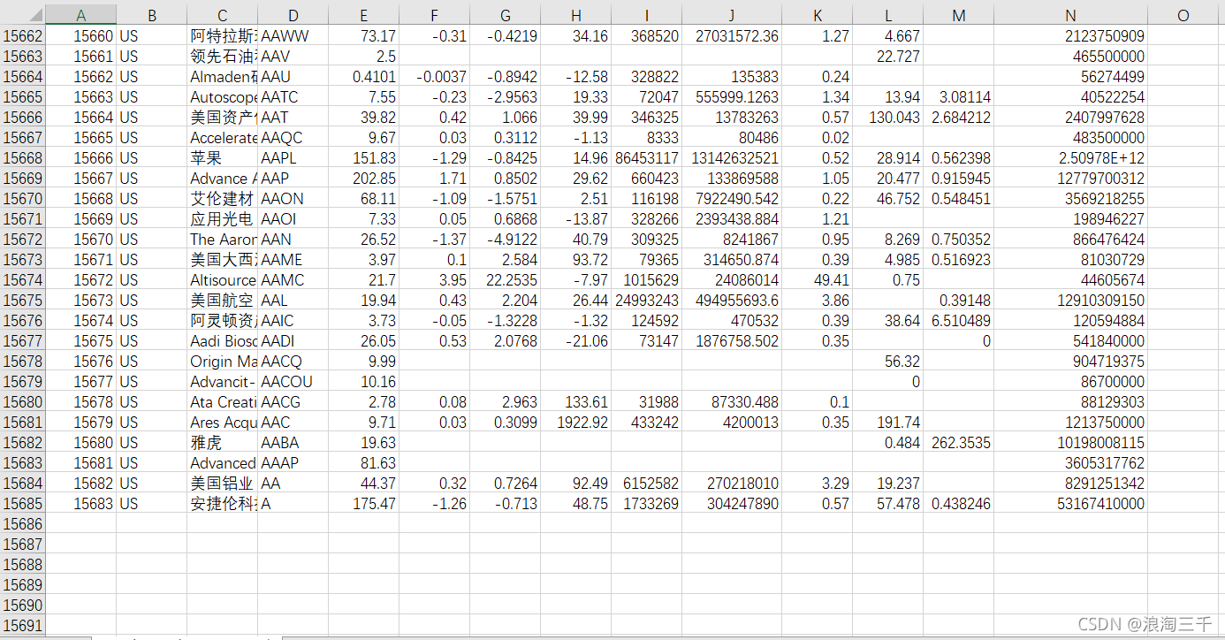Click the 苹果 company name cell
1225x640 pixels.
point(223,158)
